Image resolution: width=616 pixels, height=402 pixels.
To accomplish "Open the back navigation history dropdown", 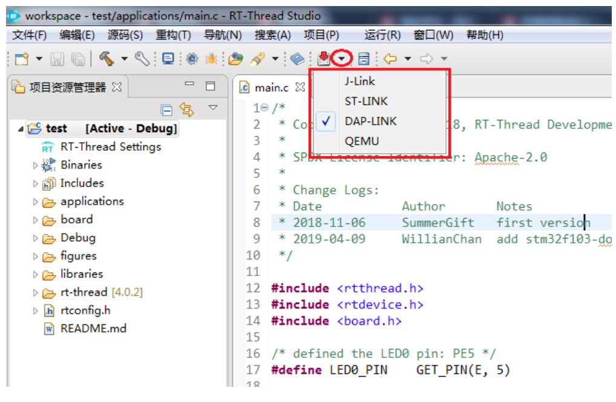I will [408, 59].
